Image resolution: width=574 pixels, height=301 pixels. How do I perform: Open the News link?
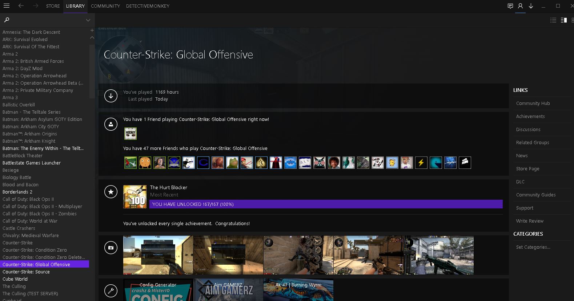522,156
